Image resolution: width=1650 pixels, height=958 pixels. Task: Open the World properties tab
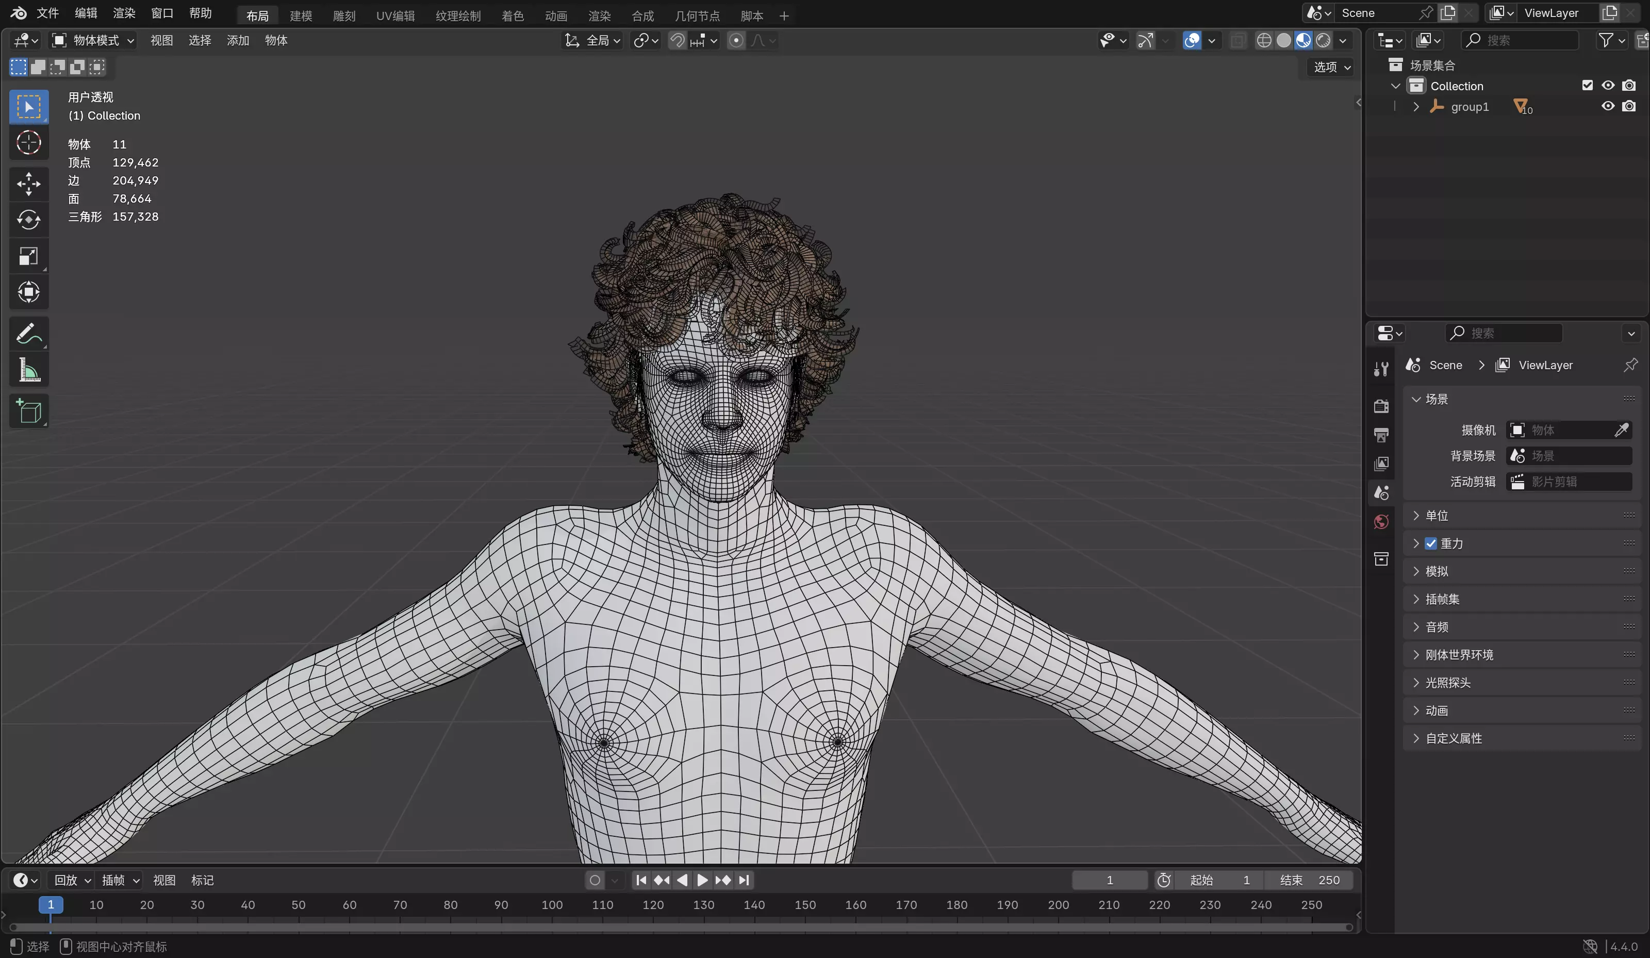click(1381, 522)
